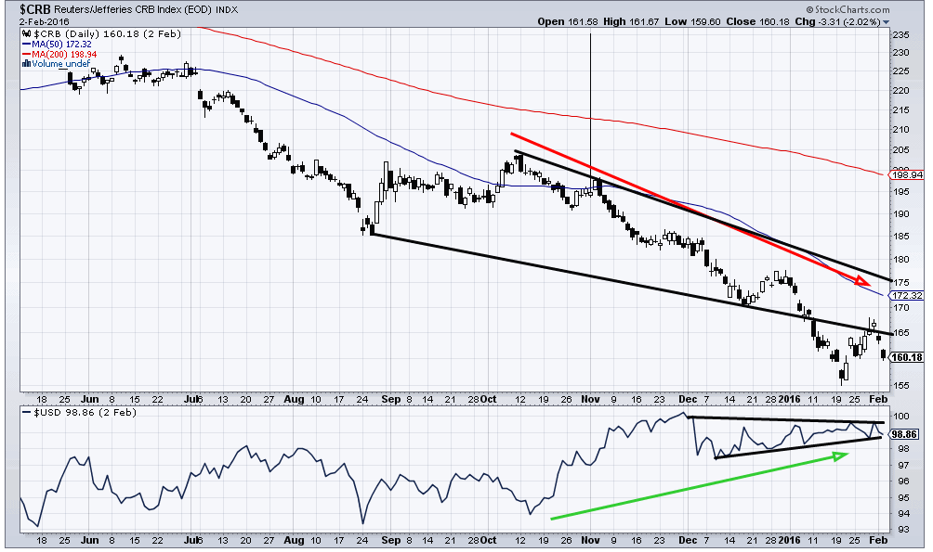Click the 98.86 flag in the $USD panel
Image resolution: width=933 pixels, height=552 pixels.
906,434
